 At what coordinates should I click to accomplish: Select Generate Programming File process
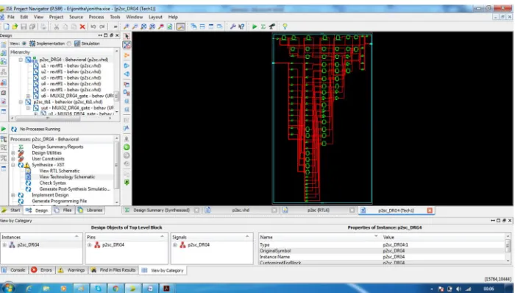(59, 201)
